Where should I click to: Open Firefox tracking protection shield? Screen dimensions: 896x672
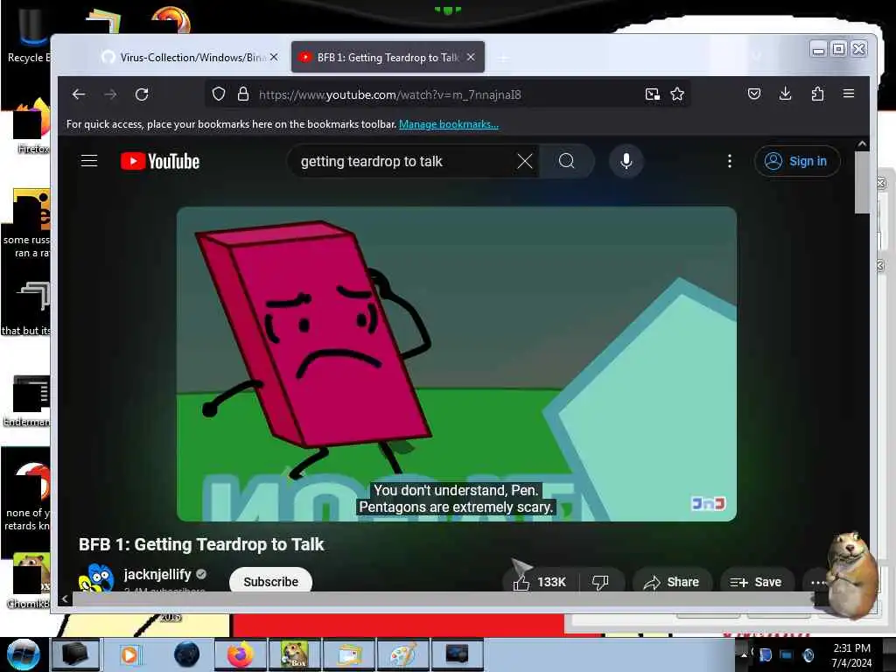click(218, 94)
